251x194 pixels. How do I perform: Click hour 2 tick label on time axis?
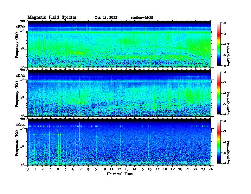point(42,169)
